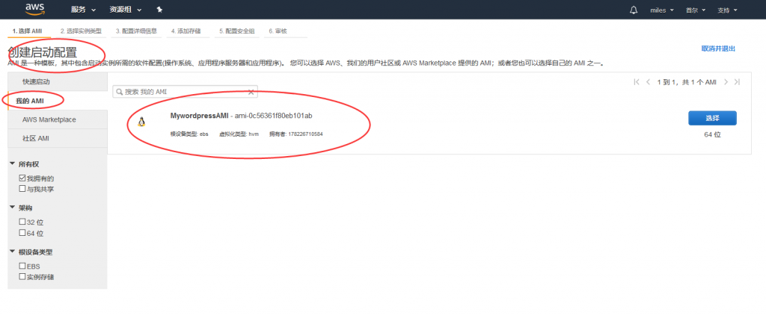
Task: Open the miles account dropdown
Action: point(662,10)
